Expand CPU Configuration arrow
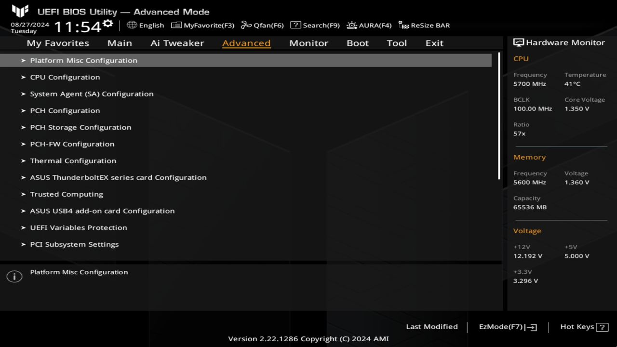The height and width of the screenshot is (347, 617). [x=23, y=77]
